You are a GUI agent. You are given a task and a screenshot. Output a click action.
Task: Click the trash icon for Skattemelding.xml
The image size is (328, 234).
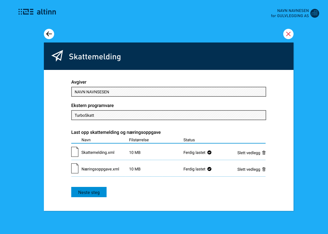pos(264,153)
